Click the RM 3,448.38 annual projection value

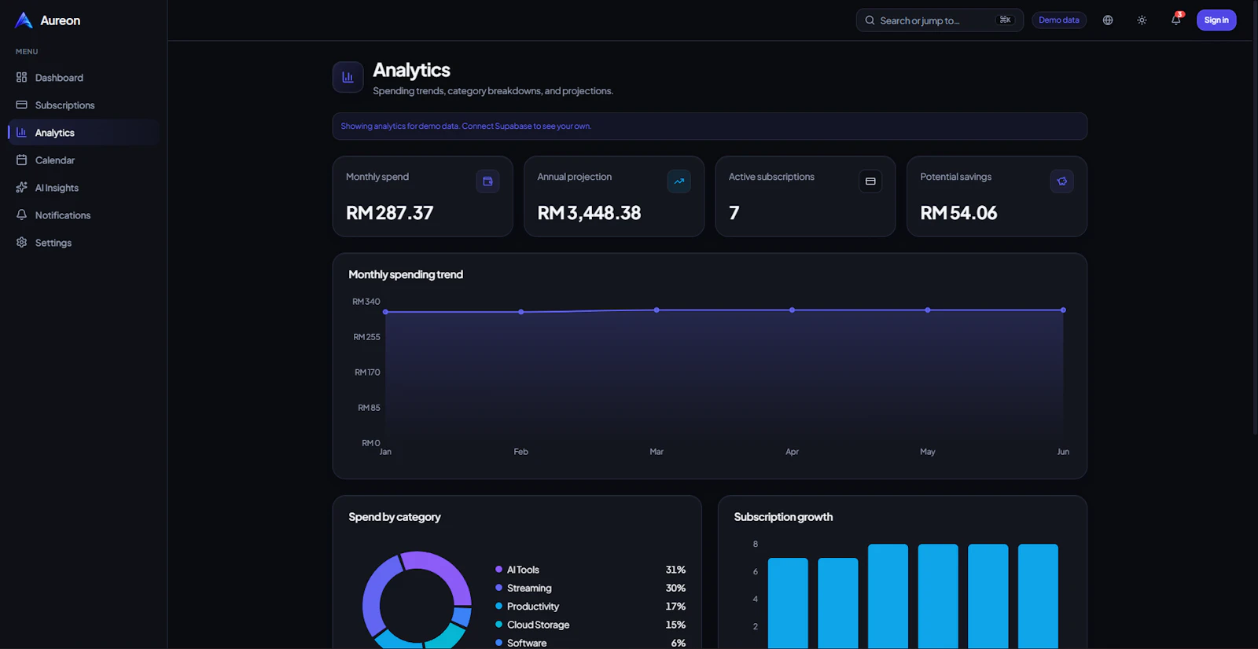point(589,213)
